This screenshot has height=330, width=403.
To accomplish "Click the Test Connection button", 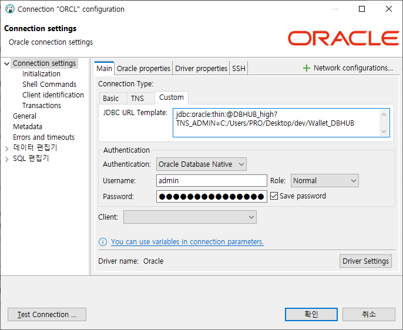I will 47,315.
